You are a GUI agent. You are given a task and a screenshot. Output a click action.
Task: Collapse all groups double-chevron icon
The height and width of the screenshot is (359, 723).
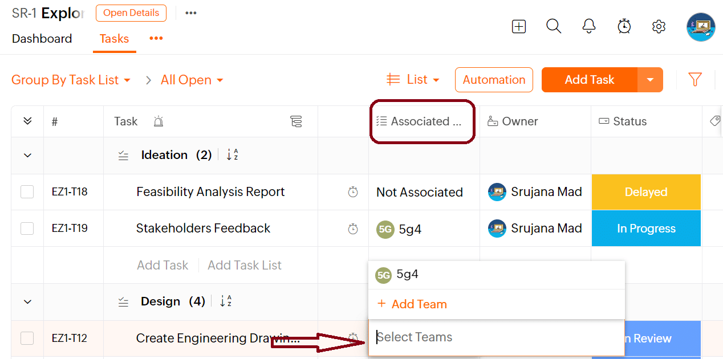[27, 121]
